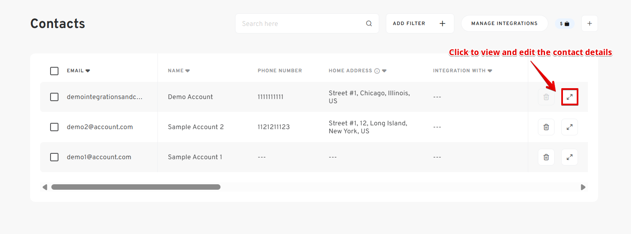Click the horizontal scrollbar thumb
This screenshot has height=234, width=631.
coord(136,187)
